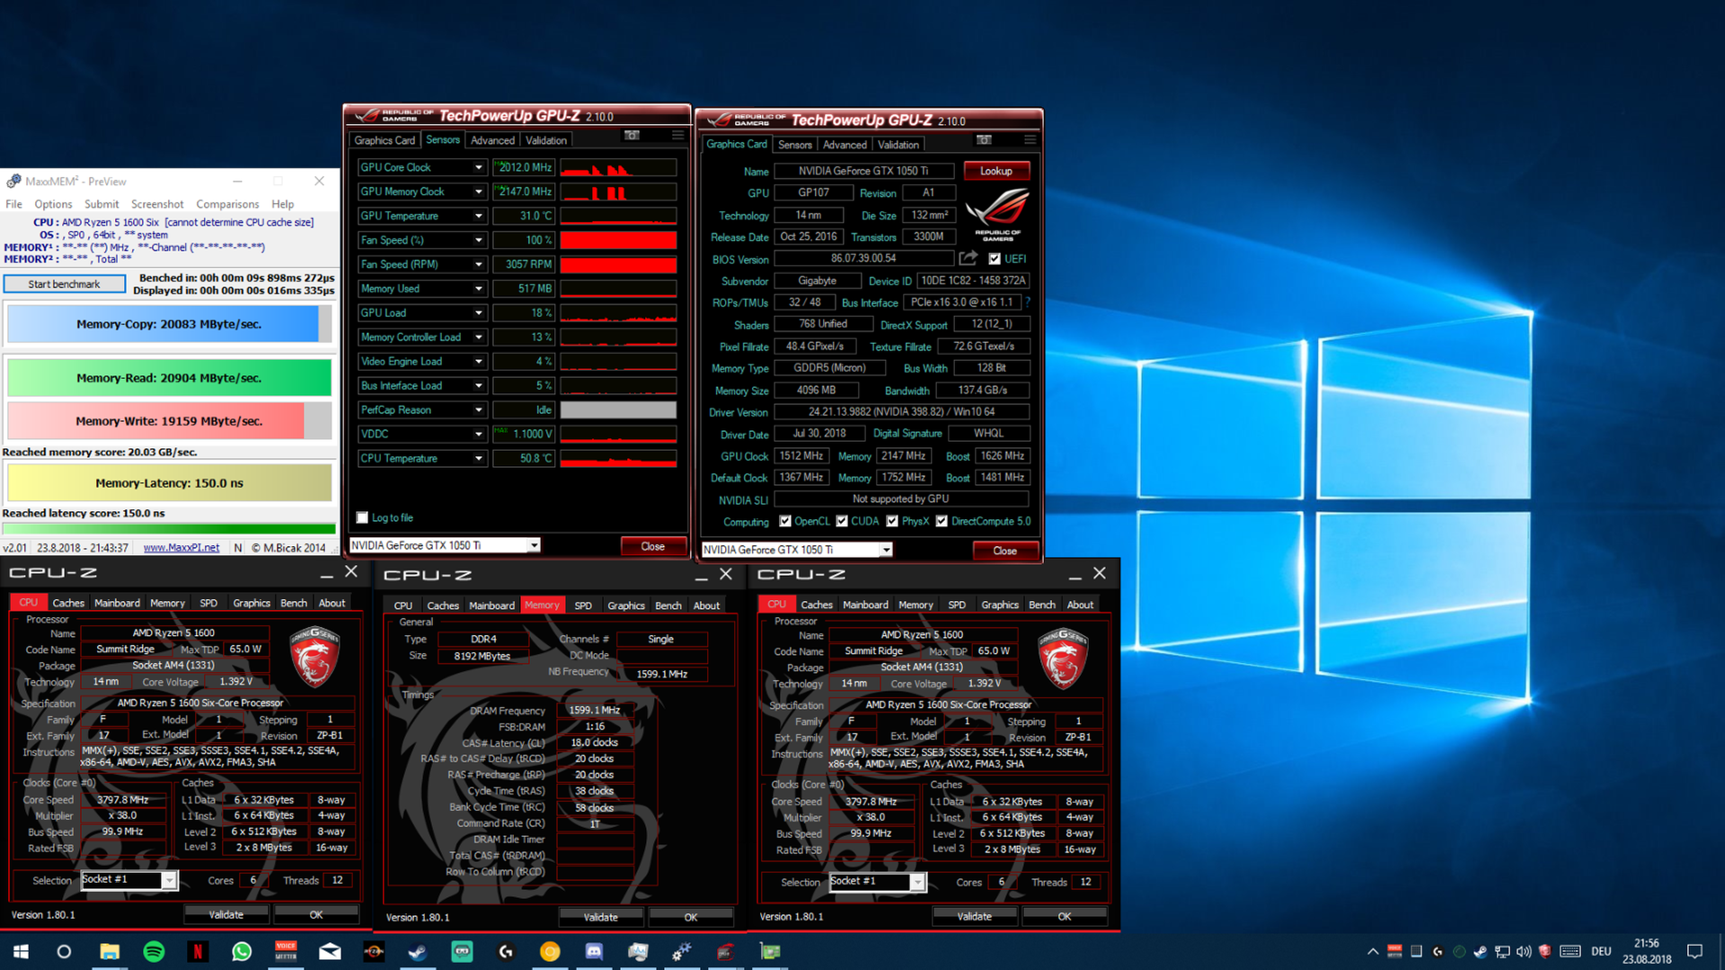Image resolution: width=1725 pixels, height=970 pixels.
Task: Open the Comparisons menu in MaxxMEM
Action: click(227, 204)
